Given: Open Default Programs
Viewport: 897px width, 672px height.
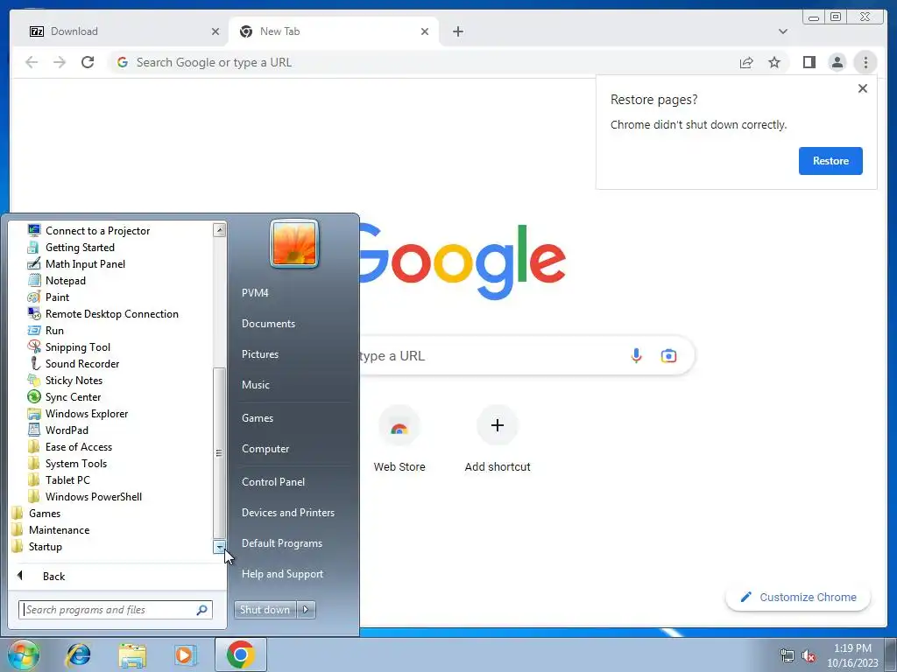Looking at the screenshot, I should (282, 543).
